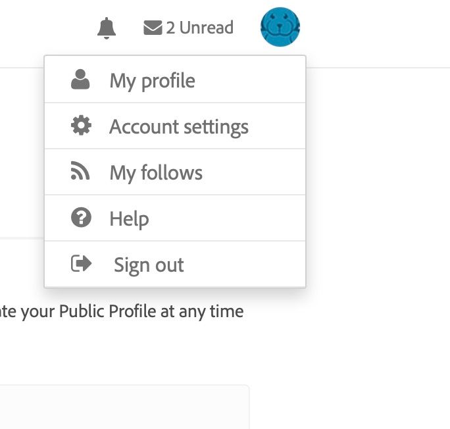Click the number "2" in the unread count
Screen dimensions: 450x429
(170, 28)
